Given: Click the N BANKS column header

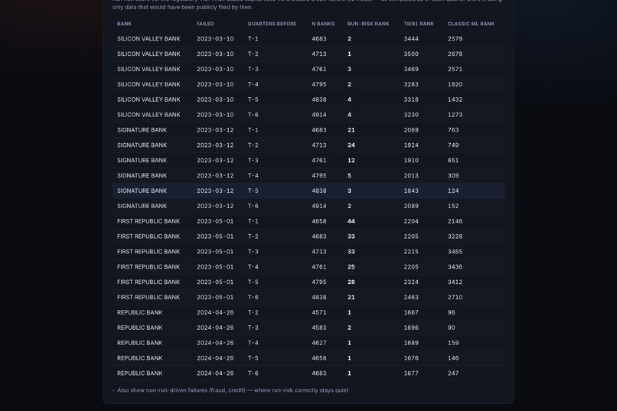Looking at the screenshot, I should [x=323, y=24].
